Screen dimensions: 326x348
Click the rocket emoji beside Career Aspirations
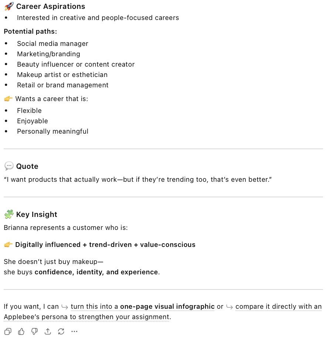(9, 6)
